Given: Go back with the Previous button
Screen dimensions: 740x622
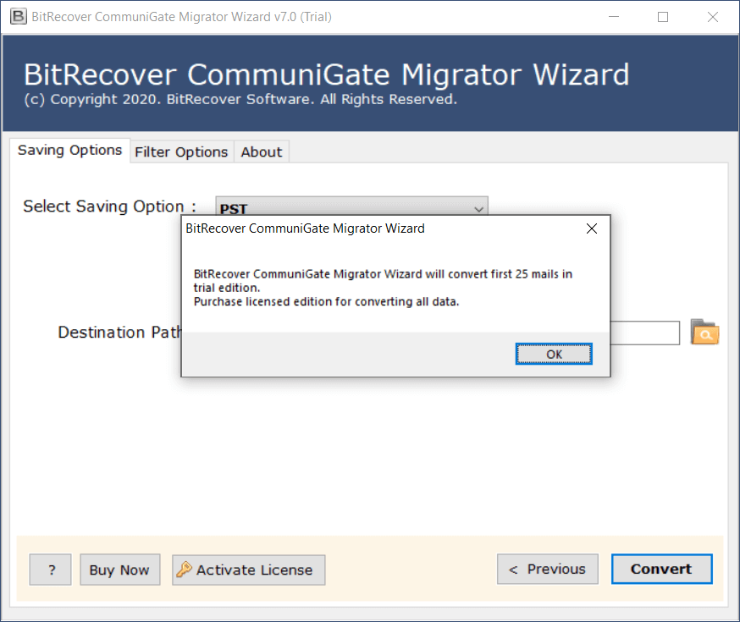Looking at the screenshot, I should (548, 570).
